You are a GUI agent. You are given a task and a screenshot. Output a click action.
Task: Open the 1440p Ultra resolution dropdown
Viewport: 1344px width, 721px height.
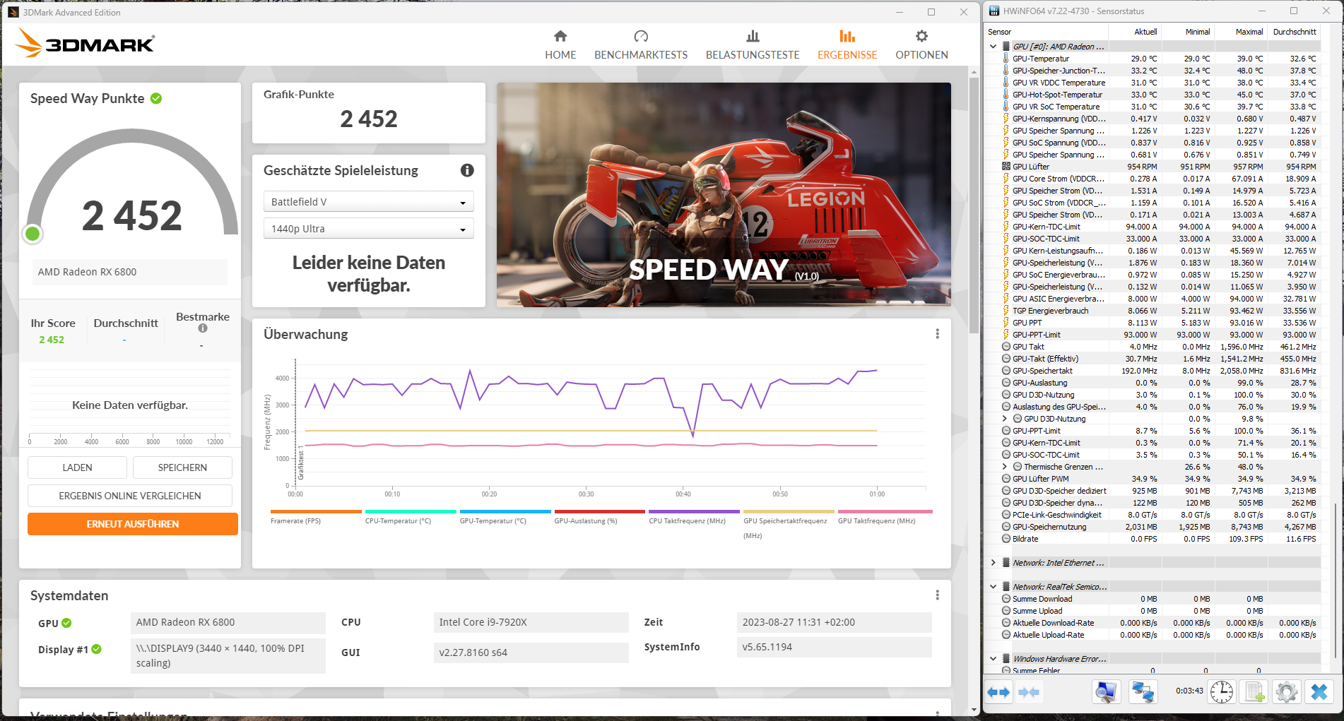(x=368, y=229)
